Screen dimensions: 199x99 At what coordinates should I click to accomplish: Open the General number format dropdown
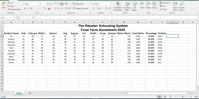click(x=110, y=4)
